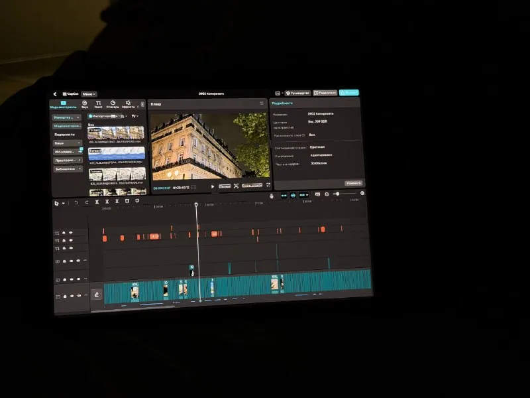530x398 pixels.
Task: Click the Delete icon in timeline toolbar
Action: (x=127, y=201)
